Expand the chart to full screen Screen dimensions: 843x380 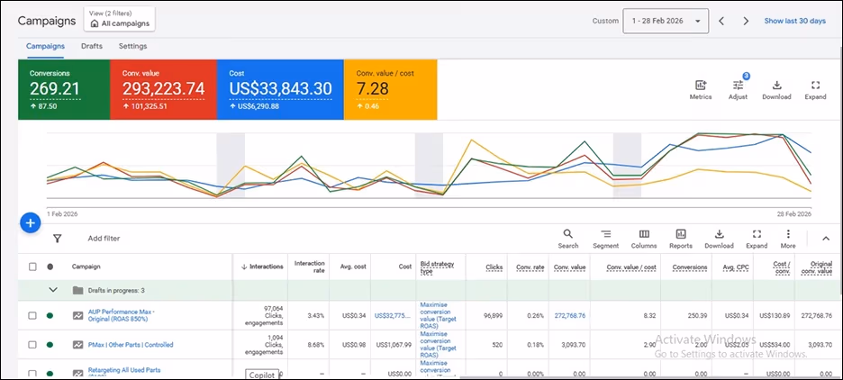click(815, 90)
